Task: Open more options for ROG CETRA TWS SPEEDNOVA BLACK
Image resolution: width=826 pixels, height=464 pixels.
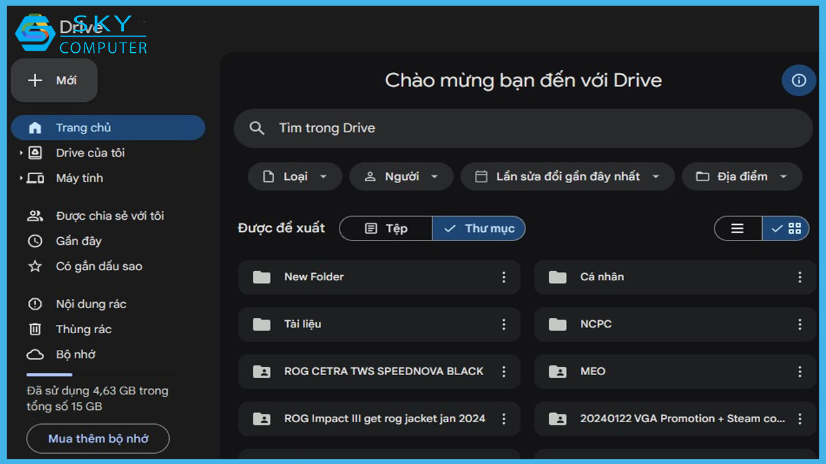Action: coord(504,371)
